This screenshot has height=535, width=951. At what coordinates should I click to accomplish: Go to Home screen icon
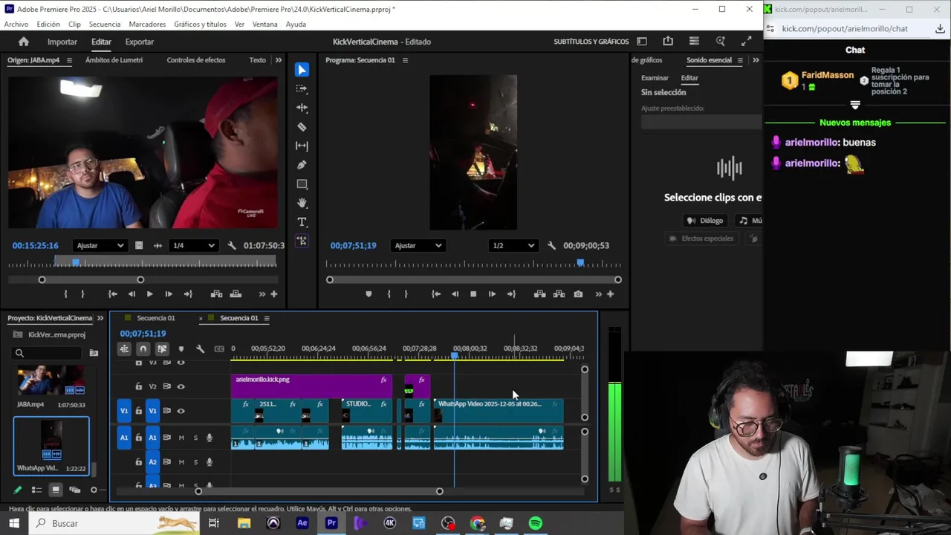point(24,42)
